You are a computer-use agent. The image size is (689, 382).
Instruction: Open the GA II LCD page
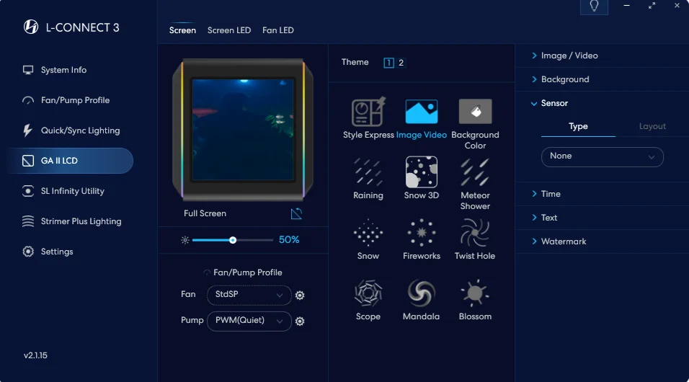coord(71,161)
